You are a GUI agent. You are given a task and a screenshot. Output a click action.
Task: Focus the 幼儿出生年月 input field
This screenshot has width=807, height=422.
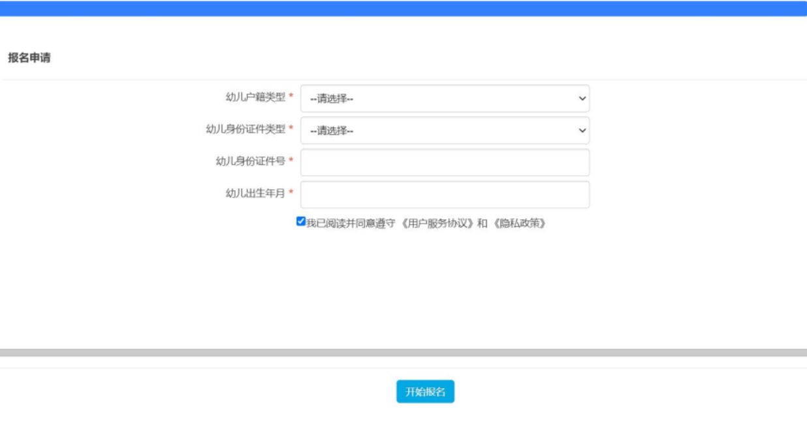pos(444,195)
